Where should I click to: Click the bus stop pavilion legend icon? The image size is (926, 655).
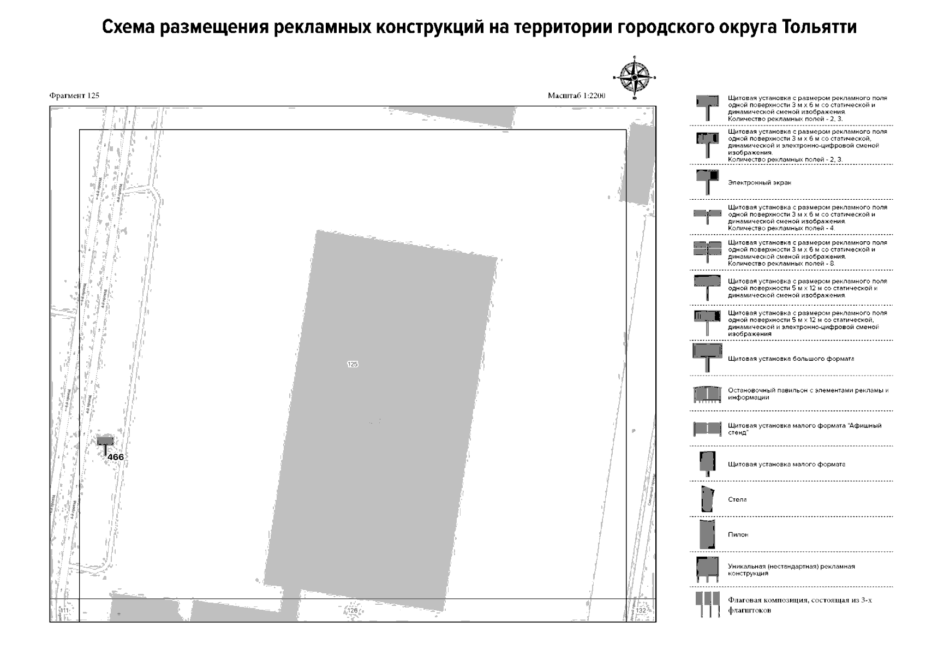[x=706, y=394]
